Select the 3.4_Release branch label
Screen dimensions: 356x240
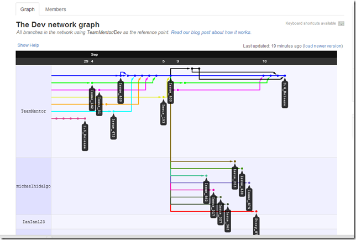(285, 95)
